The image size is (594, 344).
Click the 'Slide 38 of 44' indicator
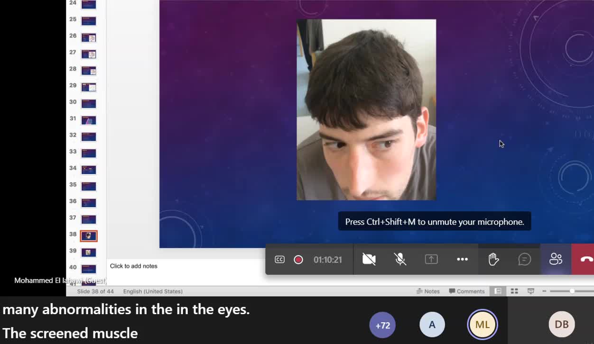click(x=95, y=291)
